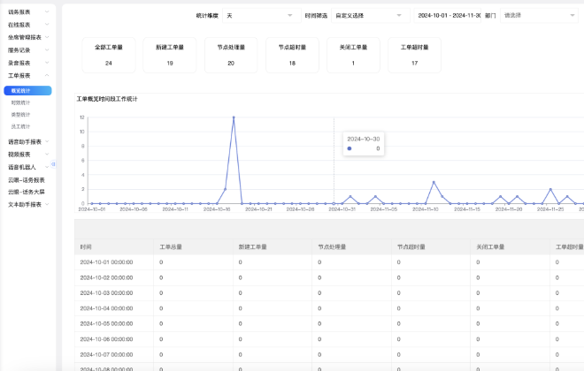This screenshot has width=584, height=371.
Task: Click the sidebar collapse arrow icon
Action: click(x=53, y=164)
